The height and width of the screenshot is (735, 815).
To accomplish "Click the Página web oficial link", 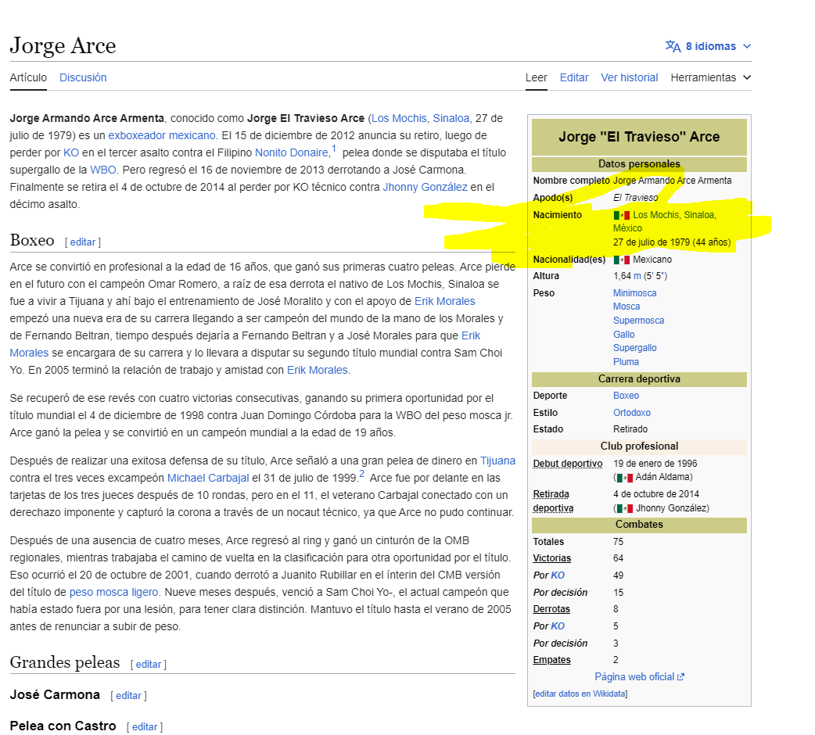I will (x=634, y=677).
